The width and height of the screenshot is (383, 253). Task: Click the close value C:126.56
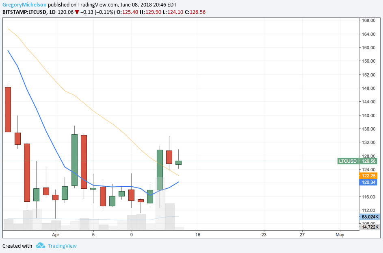point(195,12)
